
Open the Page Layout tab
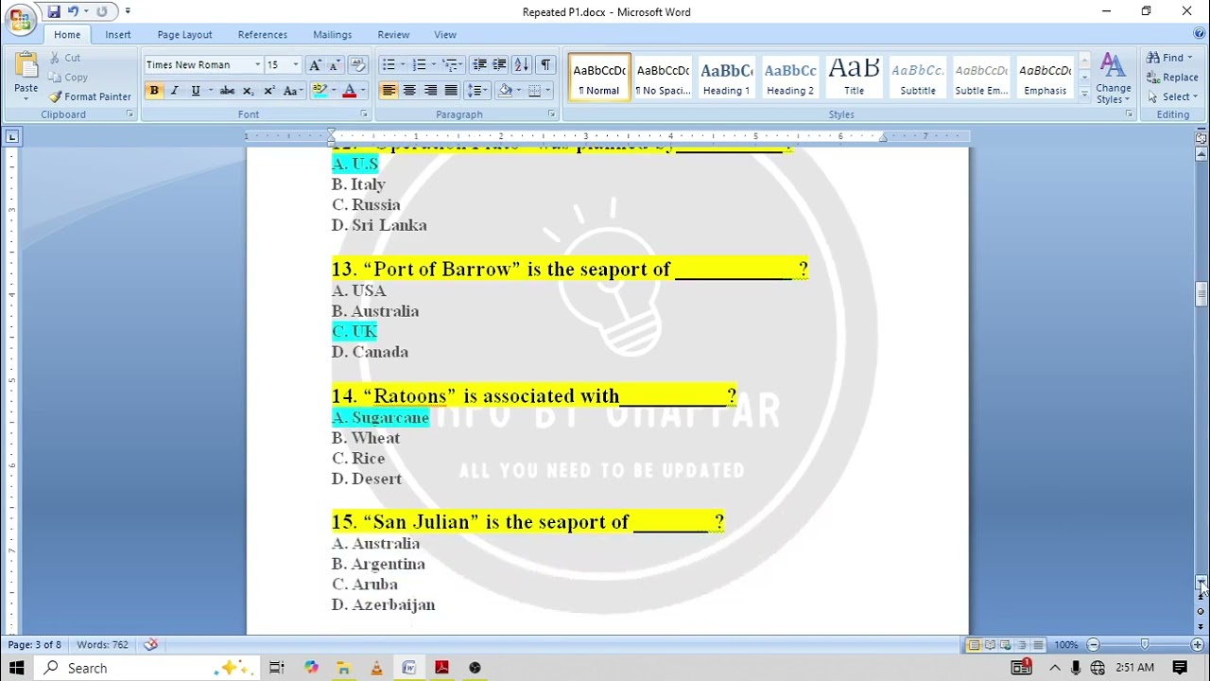(x=184, y=34)
